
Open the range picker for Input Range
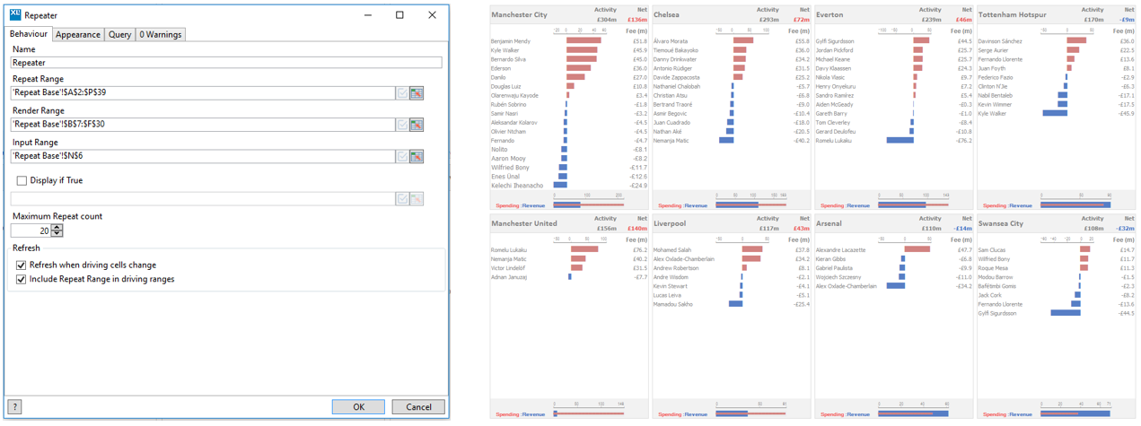point(417,156)
